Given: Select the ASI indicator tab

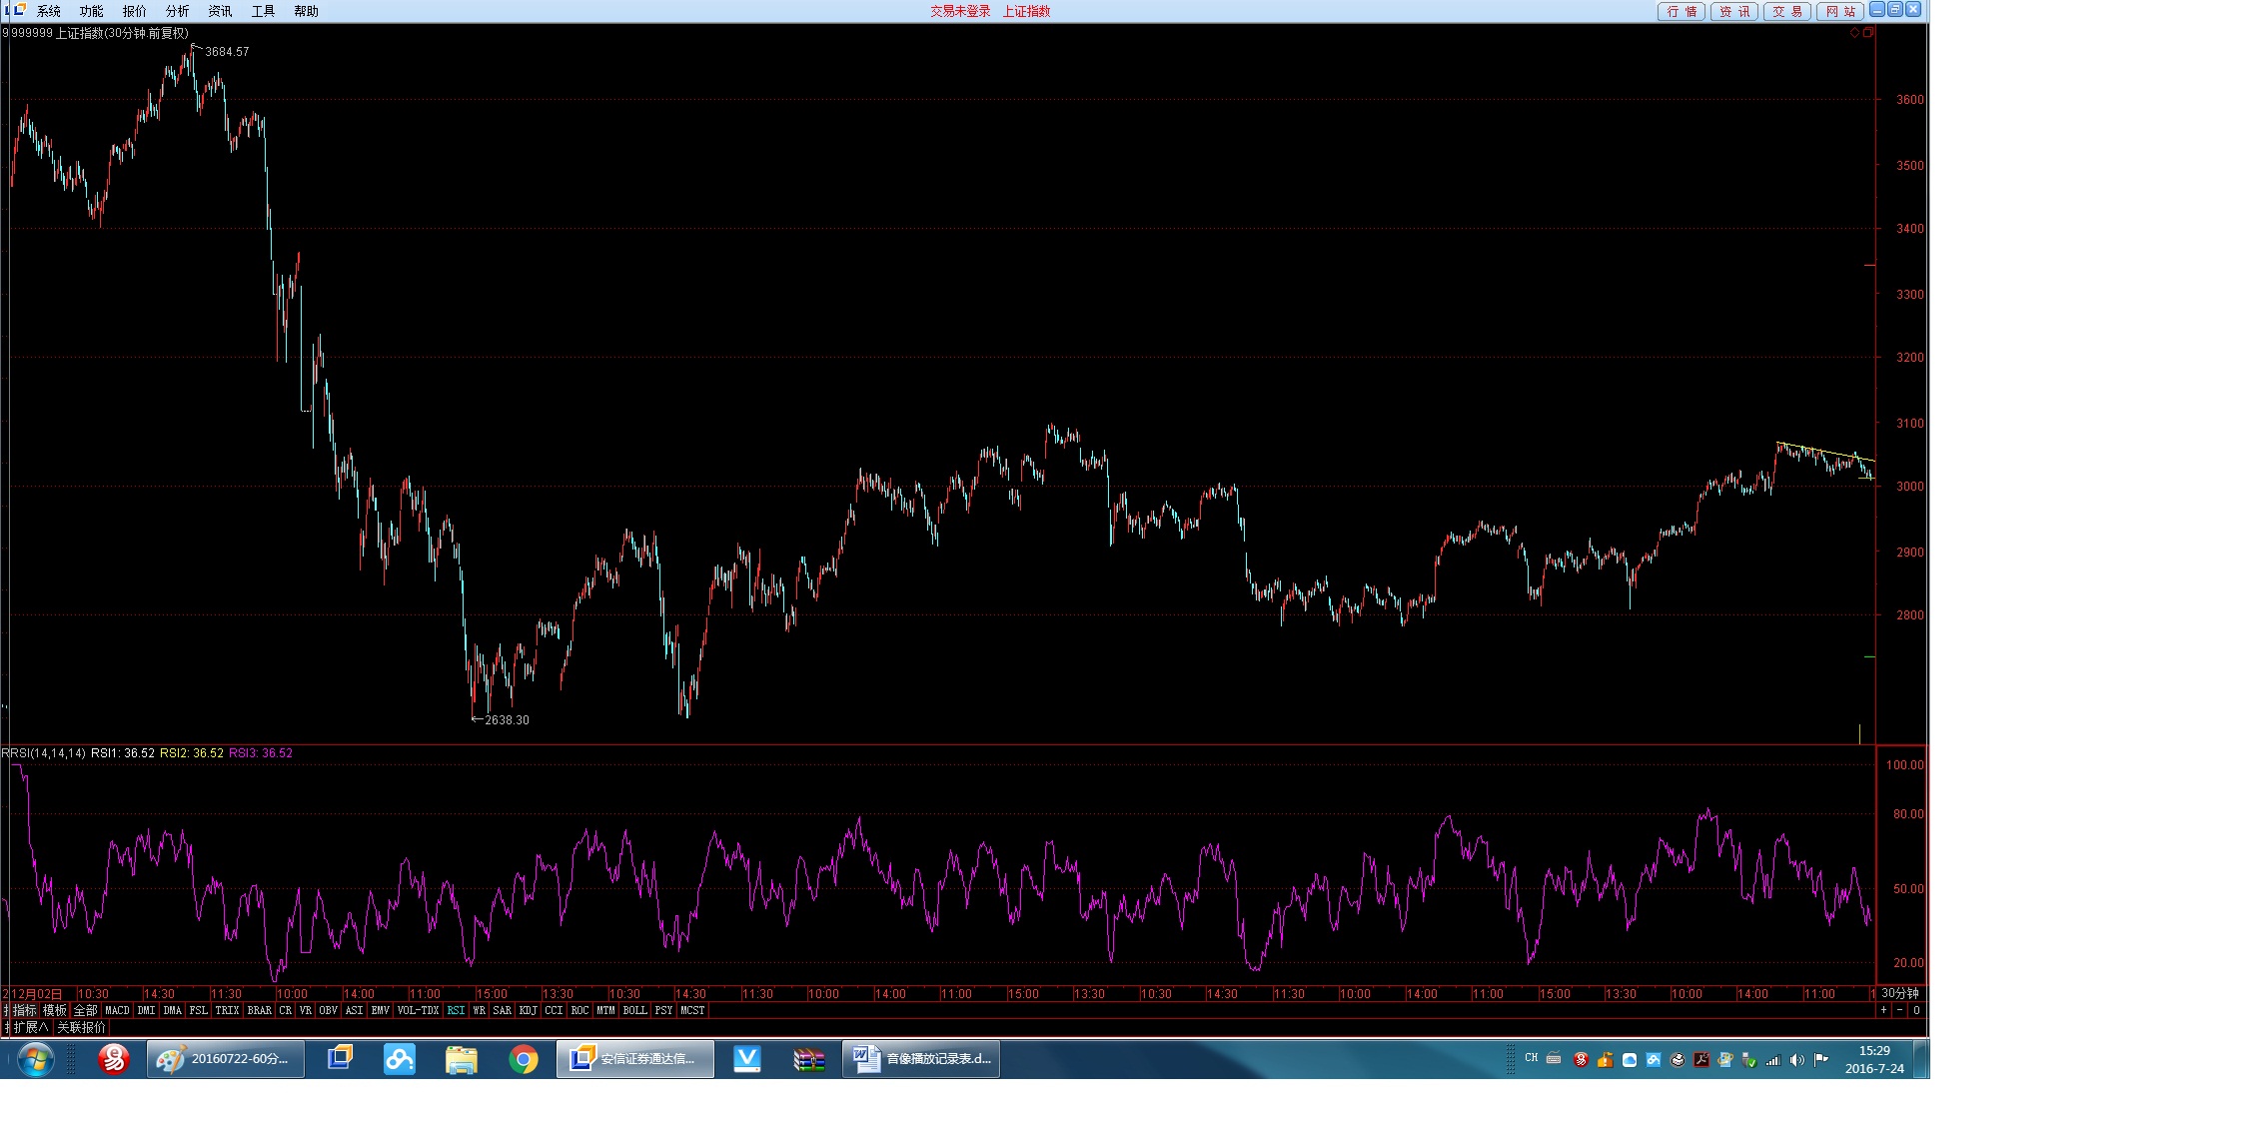Looking at the screenshot, I should [354, 1010].
